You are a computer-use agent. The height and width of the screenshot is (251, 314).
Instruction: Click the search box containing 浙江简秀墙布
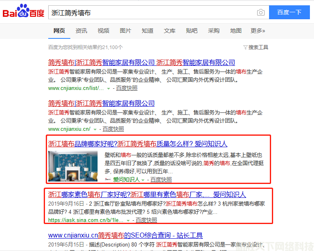151,13
